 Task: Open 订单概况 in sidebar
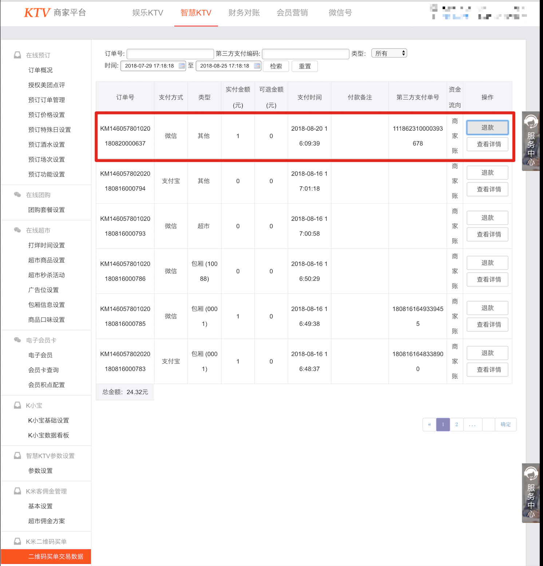coord(40,70)
